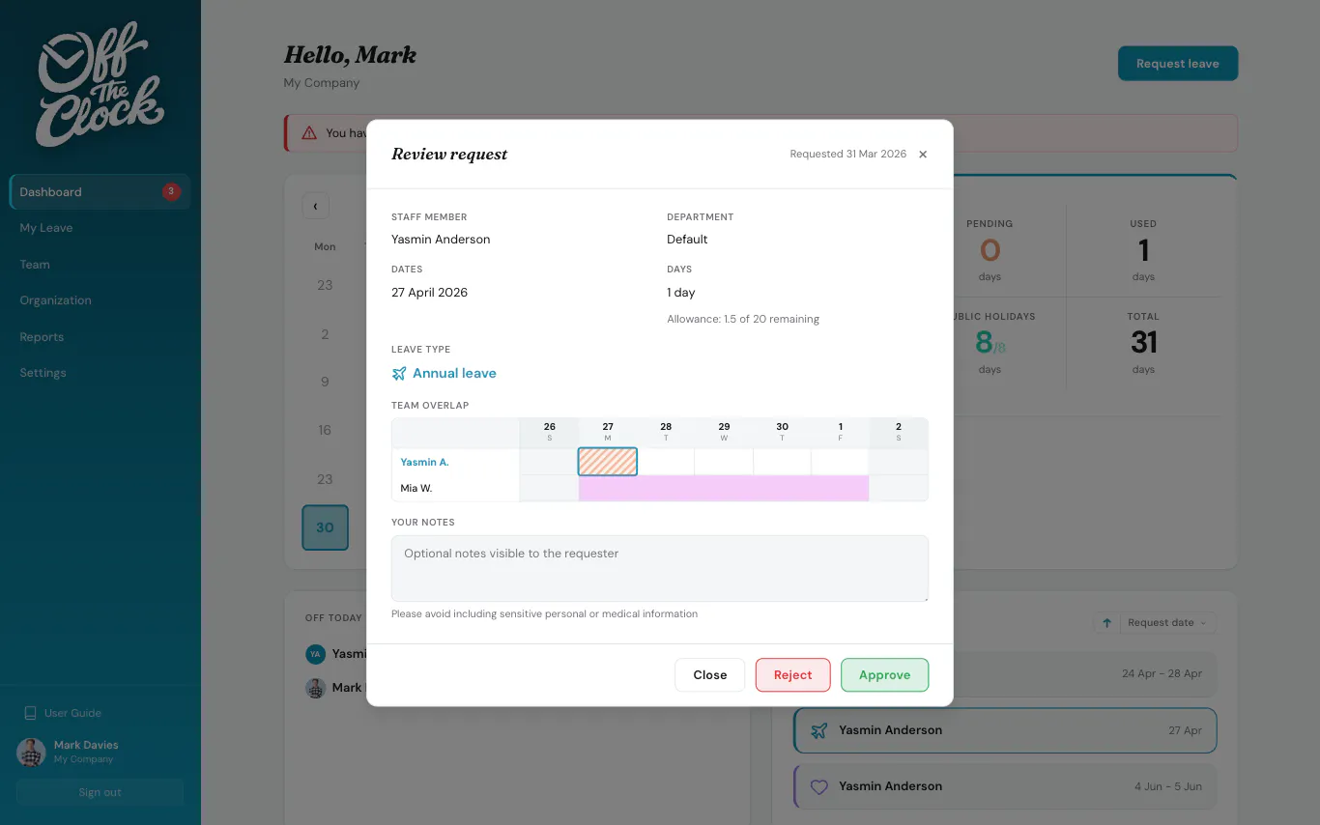Click the 'Allowance: 1.5 of 20 remaining' text
Screen dimensions: 1320x825
tap(743, 319)
